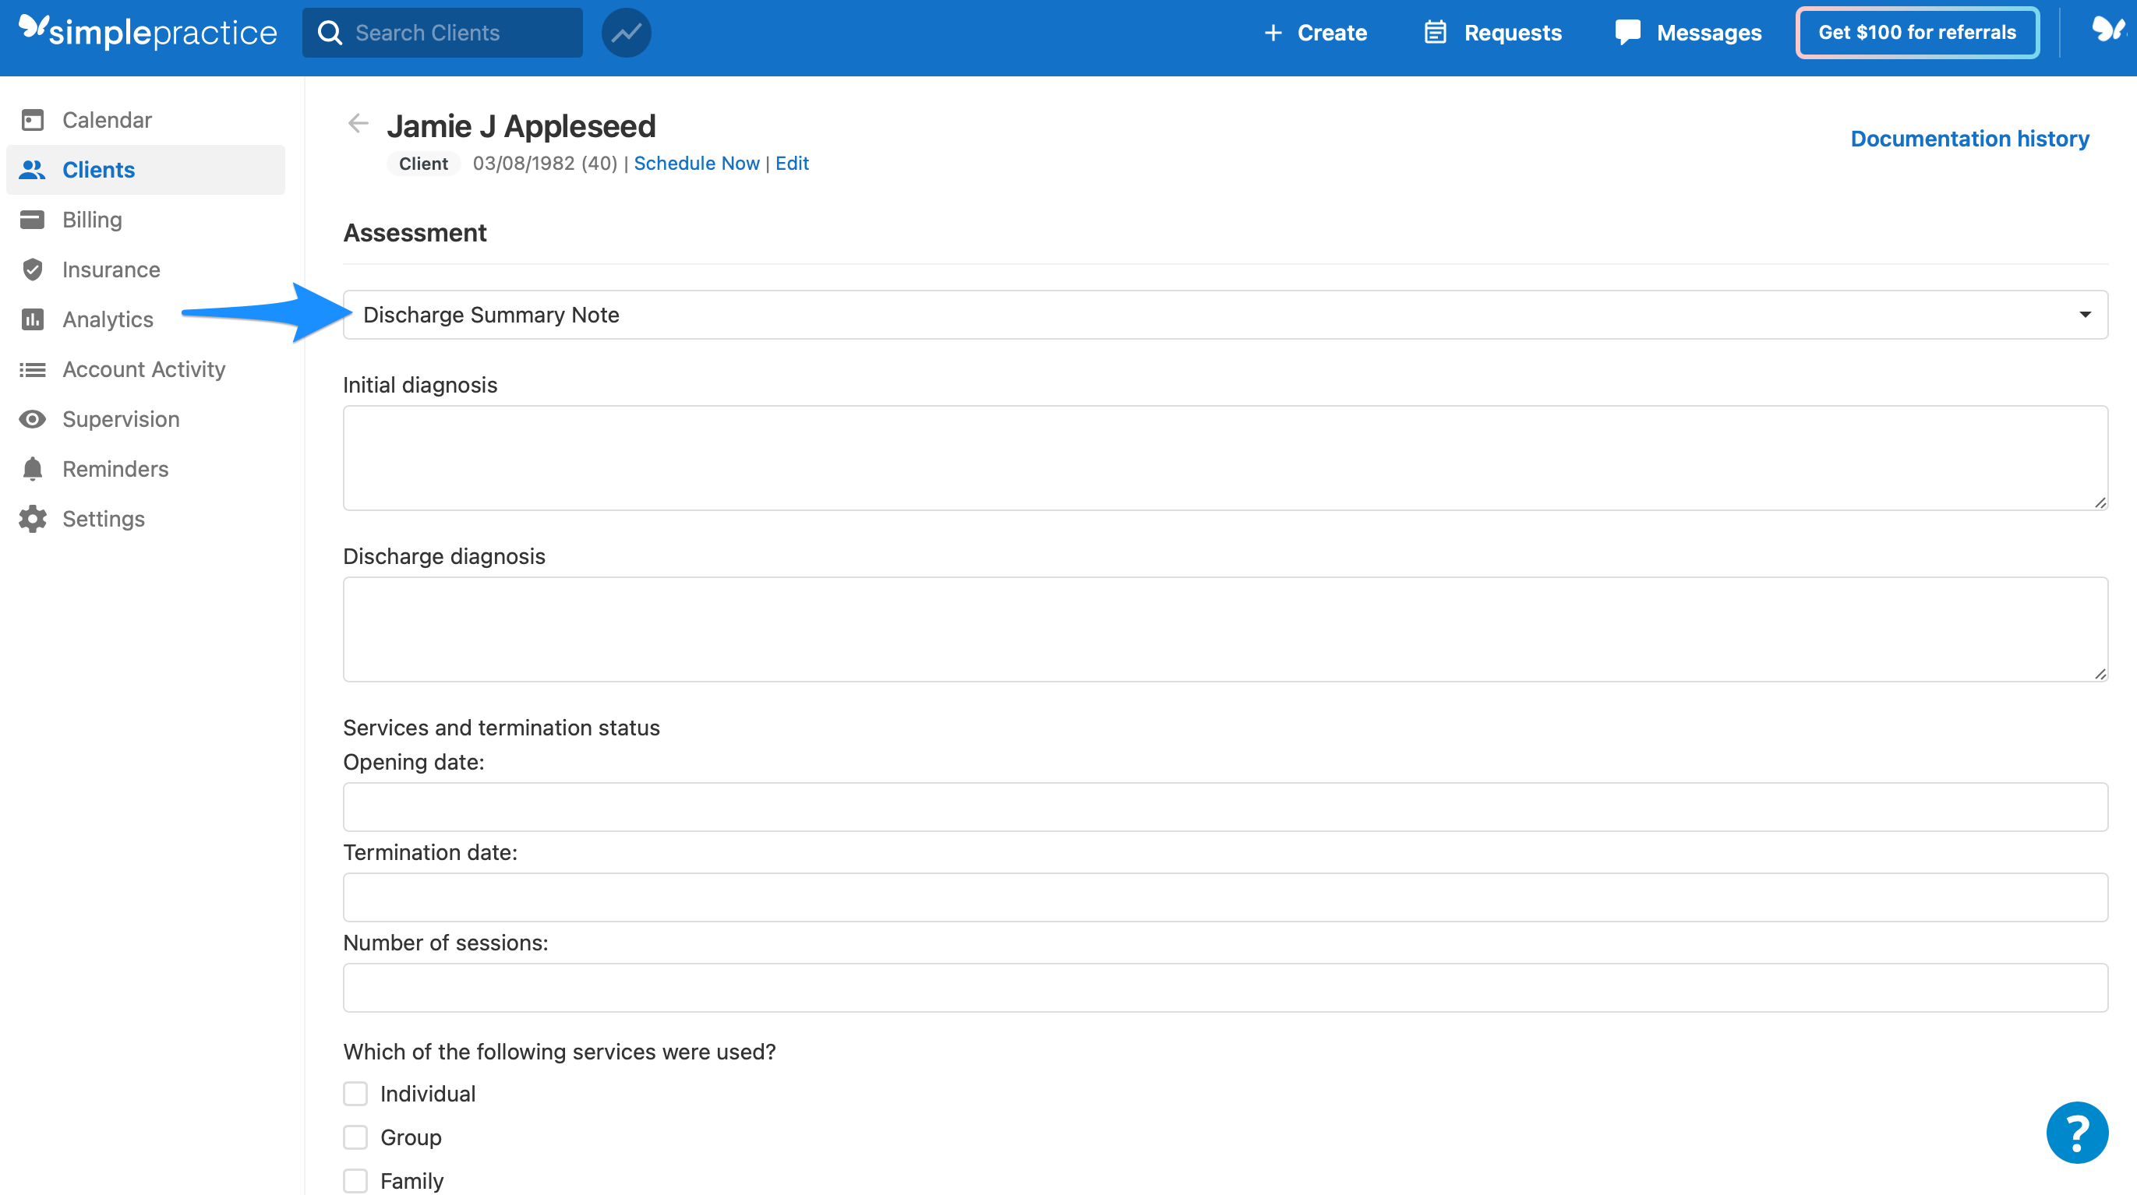Image resolution: width=2137 pixels, height=1195 pixels.
Task: Open Documentation history
Action: [x=1970, y=138]
